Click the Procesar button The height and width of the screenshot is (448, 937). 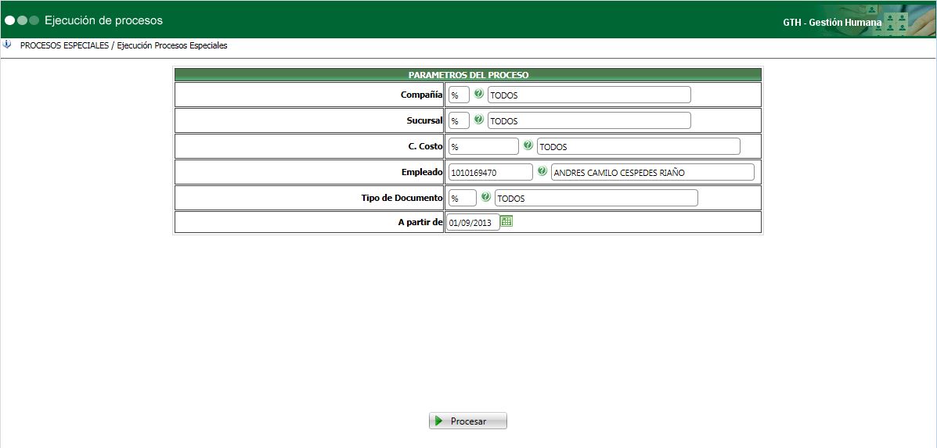pyautogui.click(x=468, y=421)
